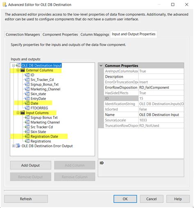Viewport: 194px width, 208px height.
Task: Click the External Columns folder icon
Action: [23, 70]
